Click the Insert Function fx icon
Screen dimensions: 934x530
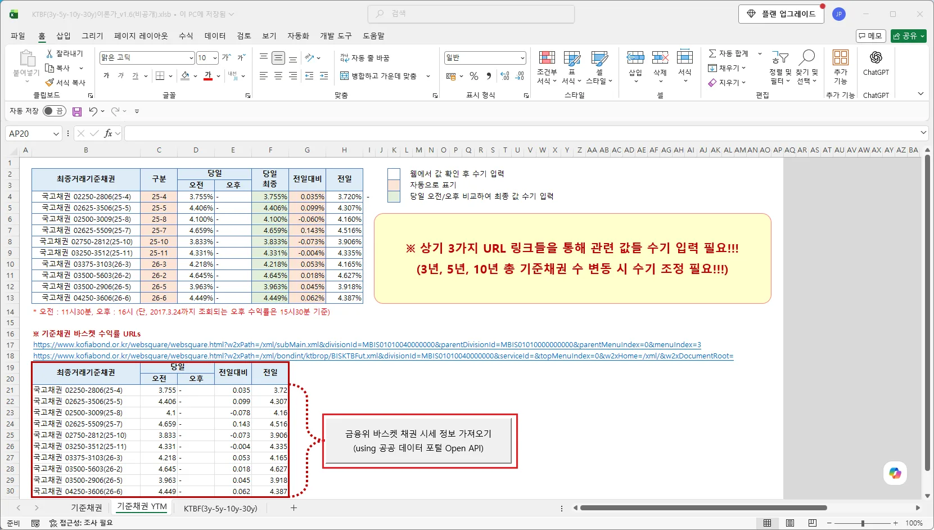109,133
